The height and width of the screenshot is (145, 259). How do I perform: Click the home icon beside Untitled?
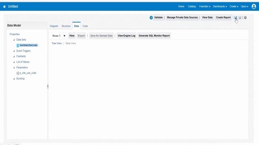click(4, 6)
